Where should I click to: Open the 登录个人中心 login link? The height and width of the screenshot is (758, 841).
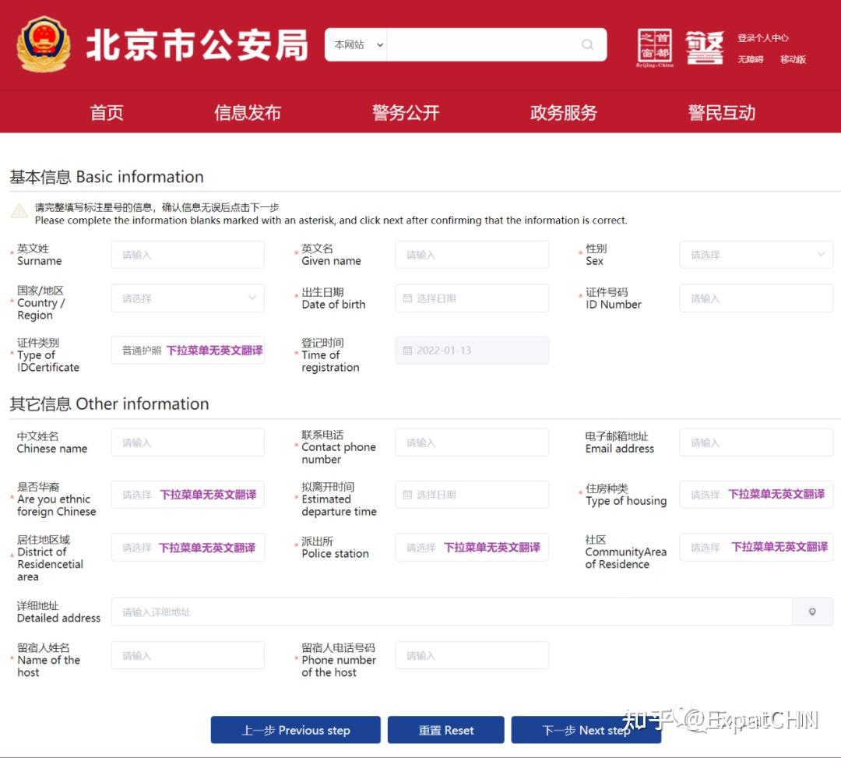tap(763, 37)
